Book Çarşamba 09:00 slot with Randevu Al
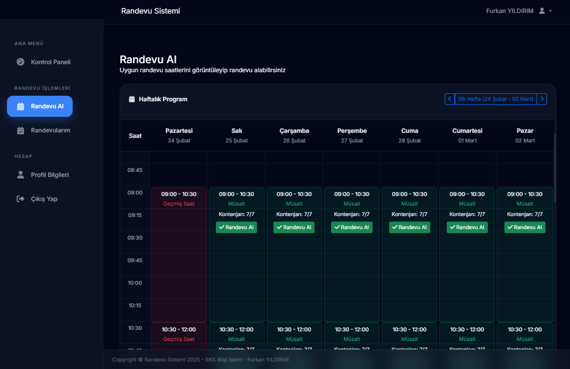 click(x=294, y=227)
